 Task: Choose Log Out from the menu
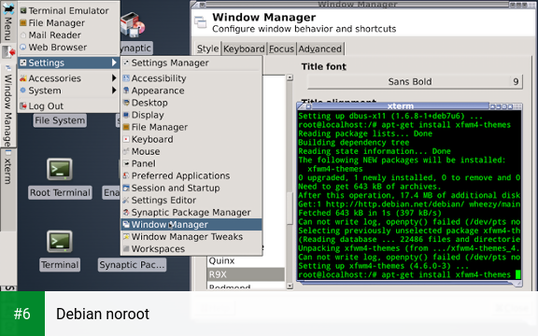68,106
